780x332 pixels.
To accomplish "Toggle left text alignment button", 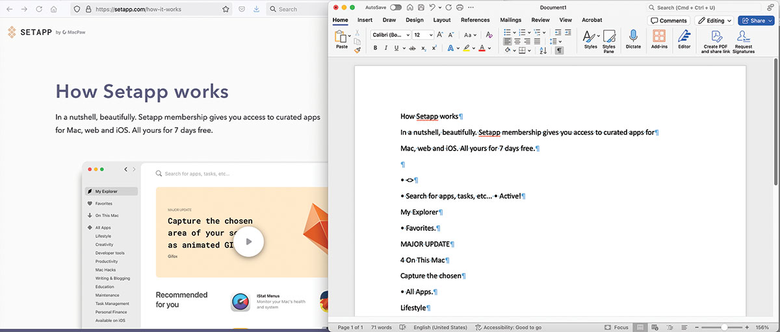I will point(508,41).
